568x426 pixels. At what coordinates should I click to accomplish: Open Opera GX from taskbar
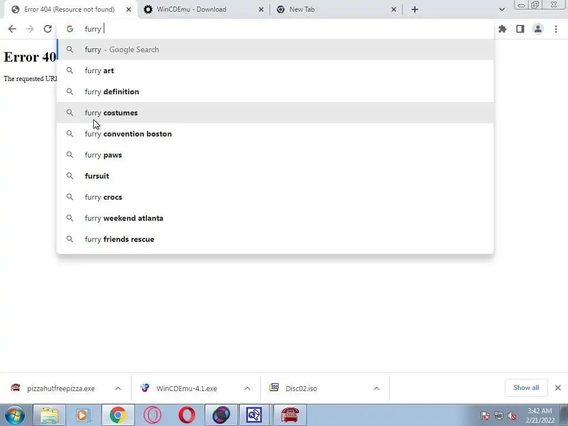click(x=152, y=415)
